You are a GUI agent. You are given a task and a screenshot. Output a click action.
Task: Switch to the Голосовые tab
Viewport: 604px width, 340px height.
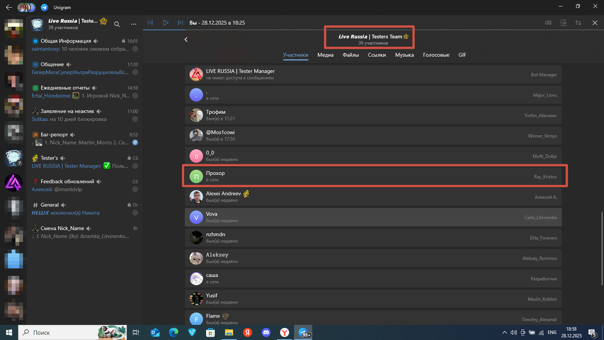436,55
